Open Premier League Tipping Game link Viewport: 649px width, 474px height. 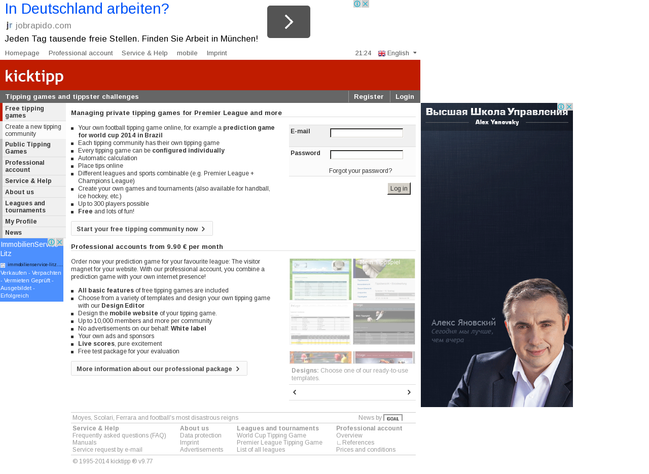tap(279, 443)
